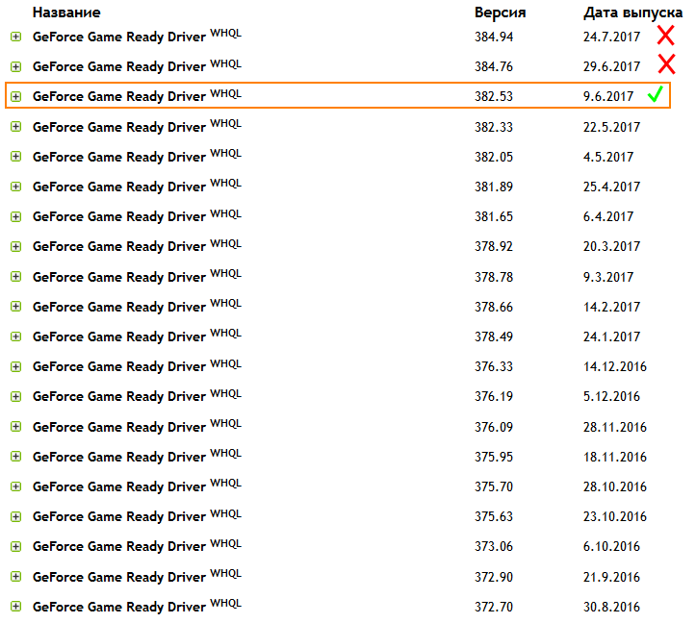Expand the driver row for version 373.06
This screenshot has width=696, height=623.
(16, 546)
